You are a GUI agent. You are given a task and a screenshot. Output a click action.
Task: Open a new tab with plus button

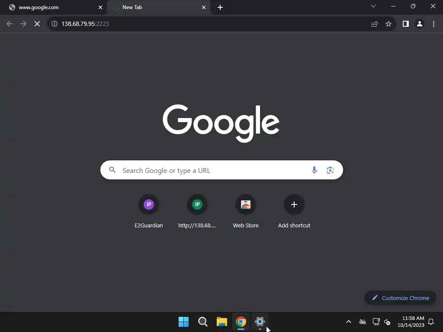(x=220, y=7)
